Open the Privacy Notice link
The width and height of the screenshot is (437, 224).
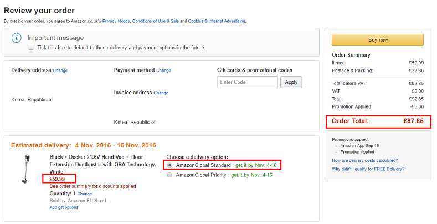pyautogui.click(x=115, y=21)
